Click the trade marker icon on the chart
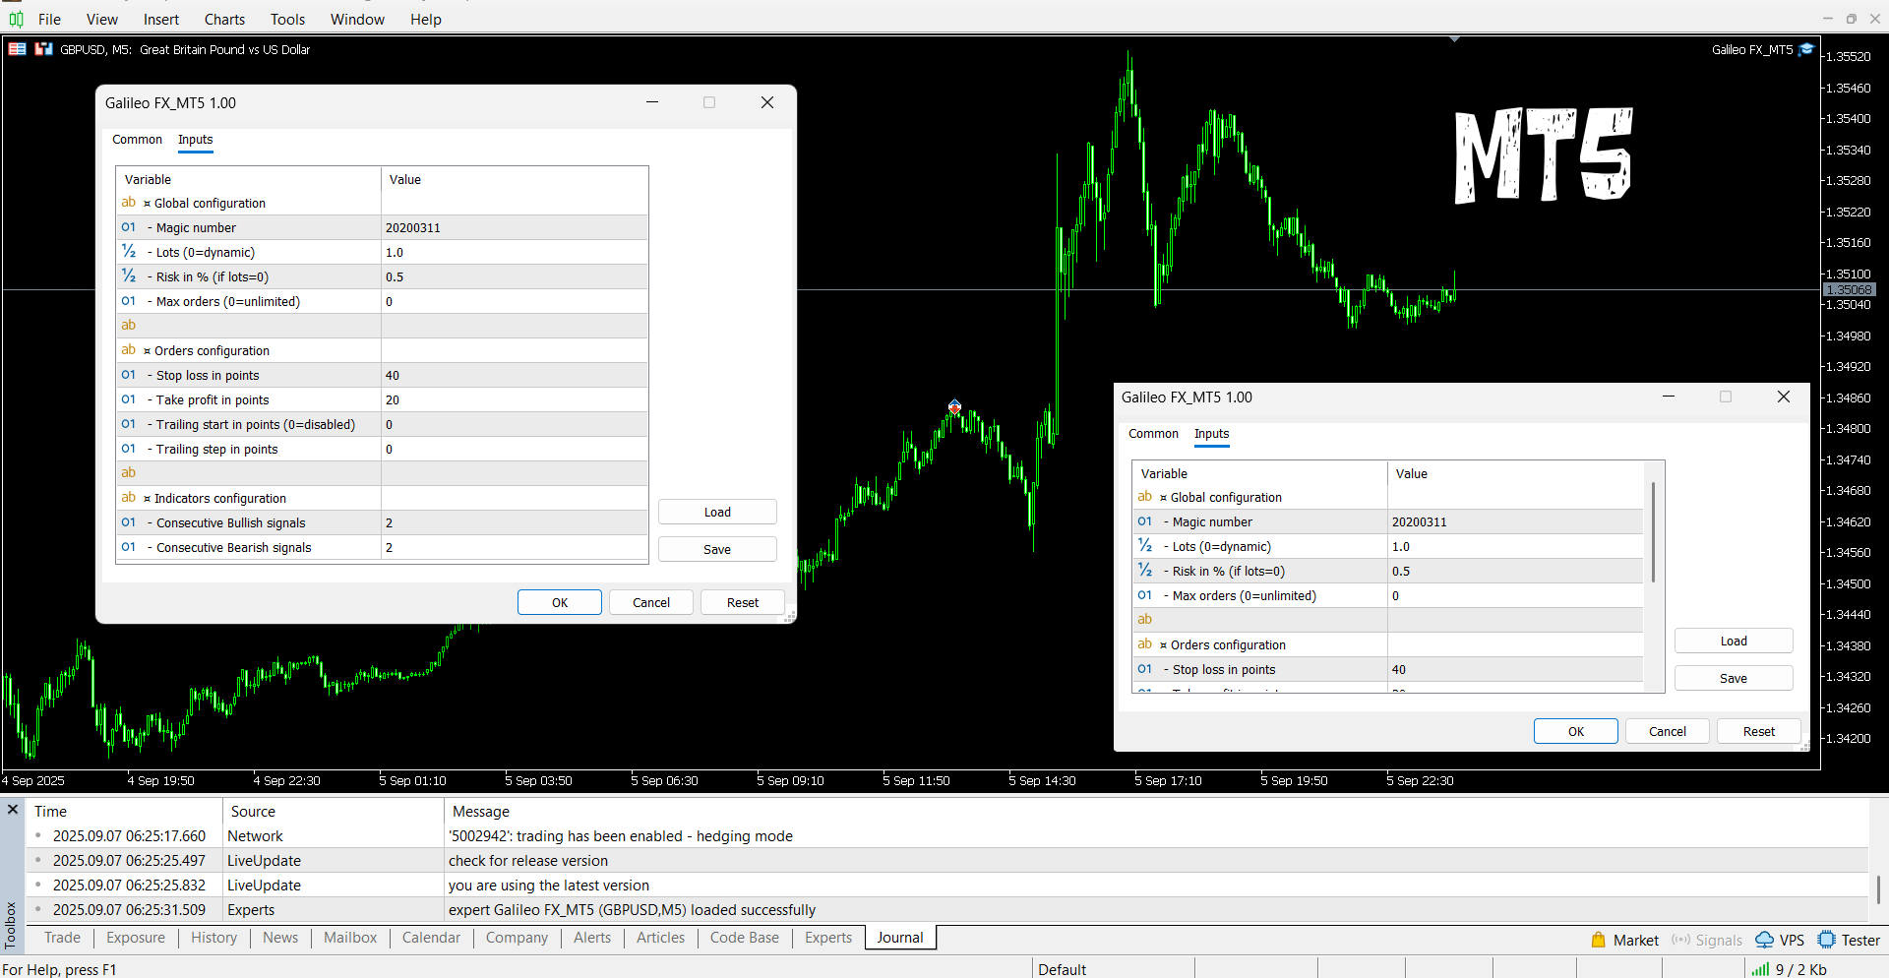 (x=954, y=405)
